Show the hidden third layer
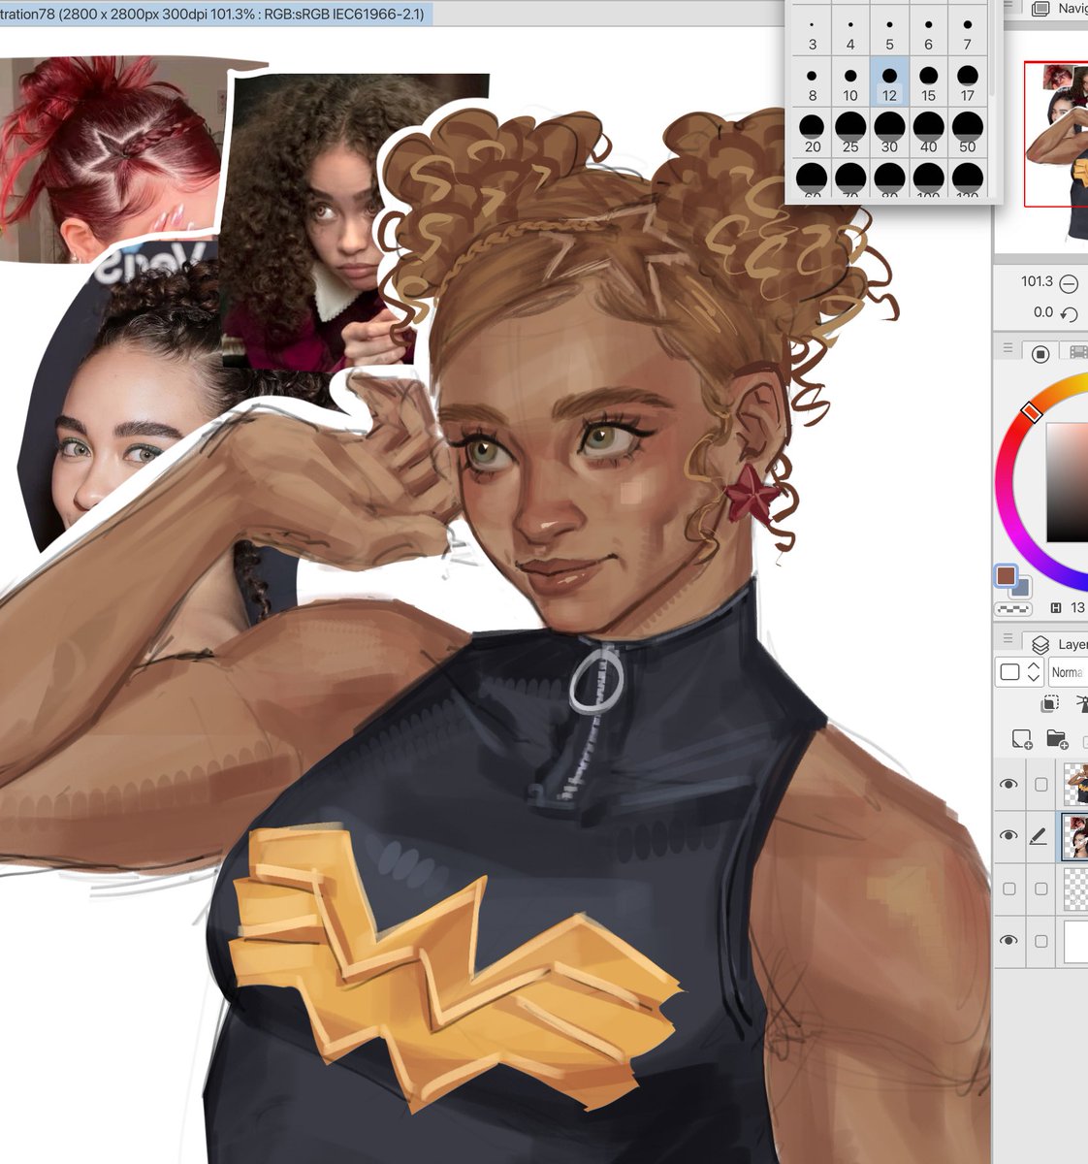Screen dimensions: 1088x1164 [x=1008, y=889]
